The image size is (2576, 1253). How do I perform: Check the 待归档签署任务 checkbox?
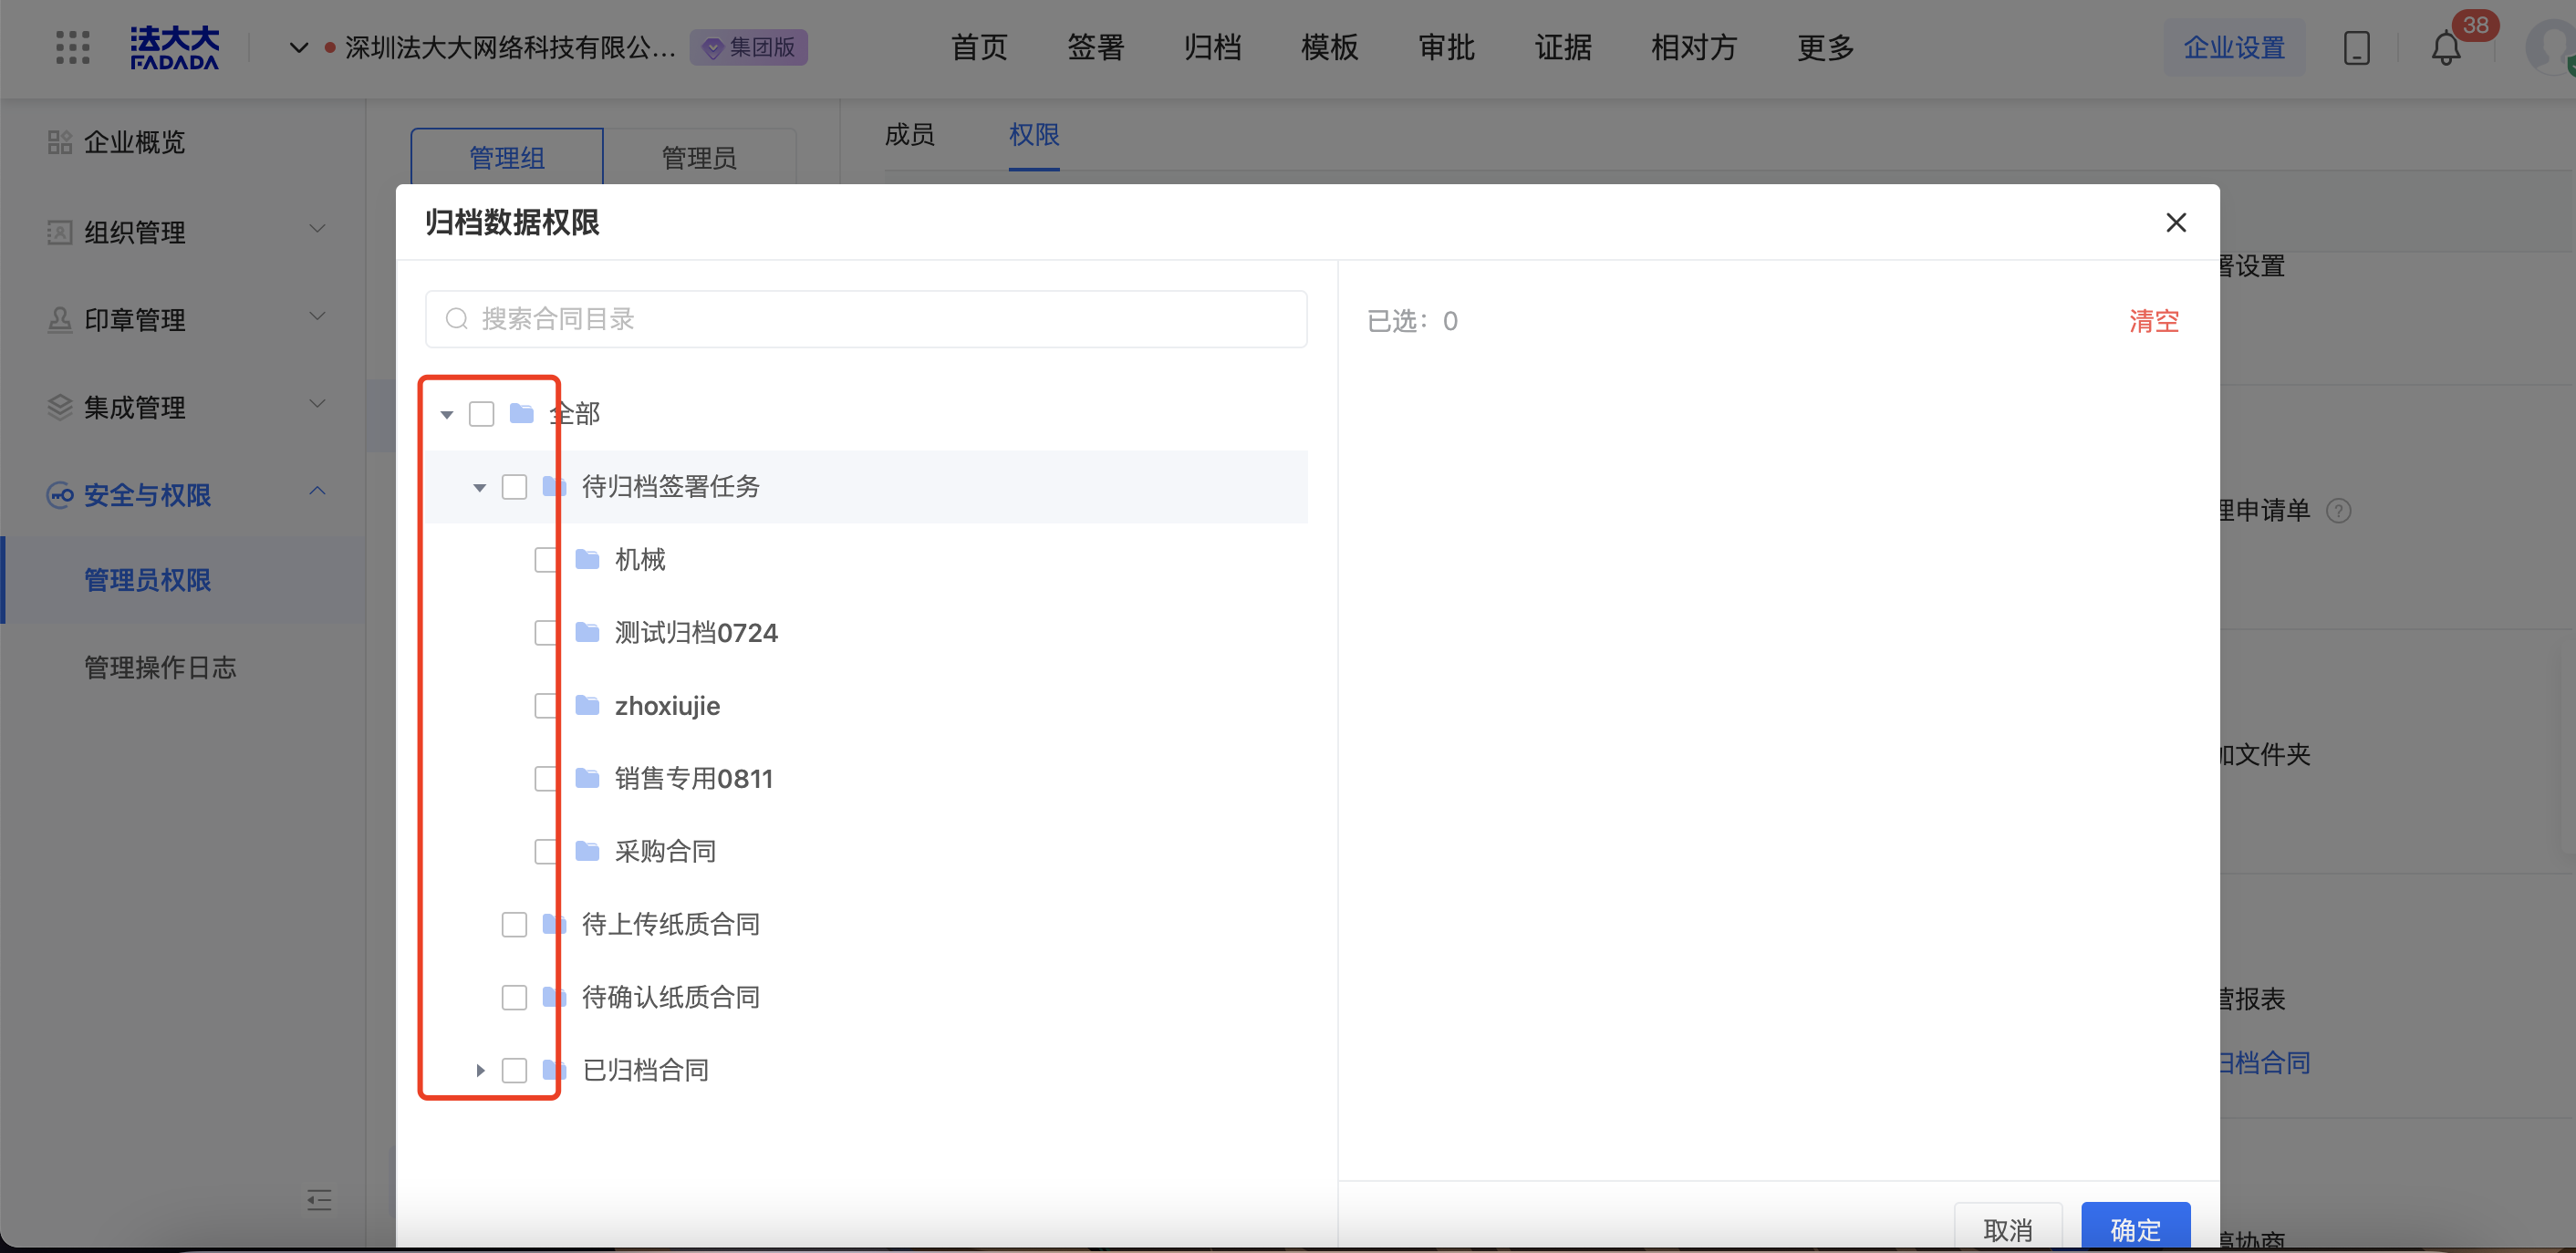click(x=515, y=487)
